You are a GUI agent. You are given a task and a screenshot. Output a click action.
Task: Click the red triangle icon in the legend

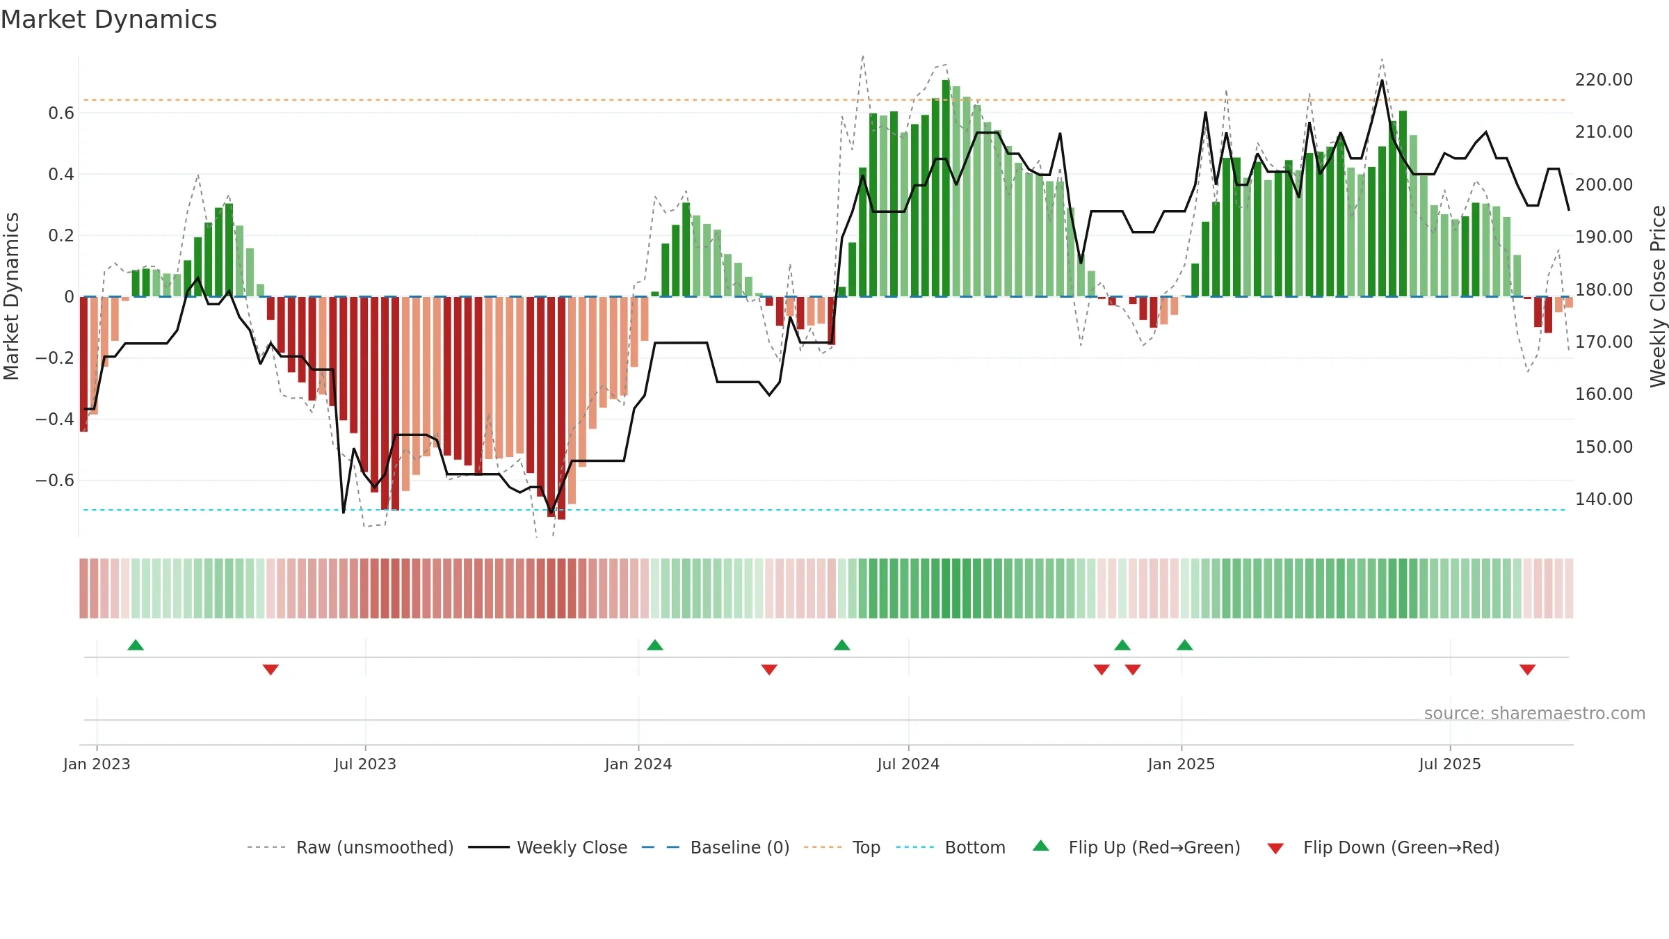click(x=1275, y=849)
